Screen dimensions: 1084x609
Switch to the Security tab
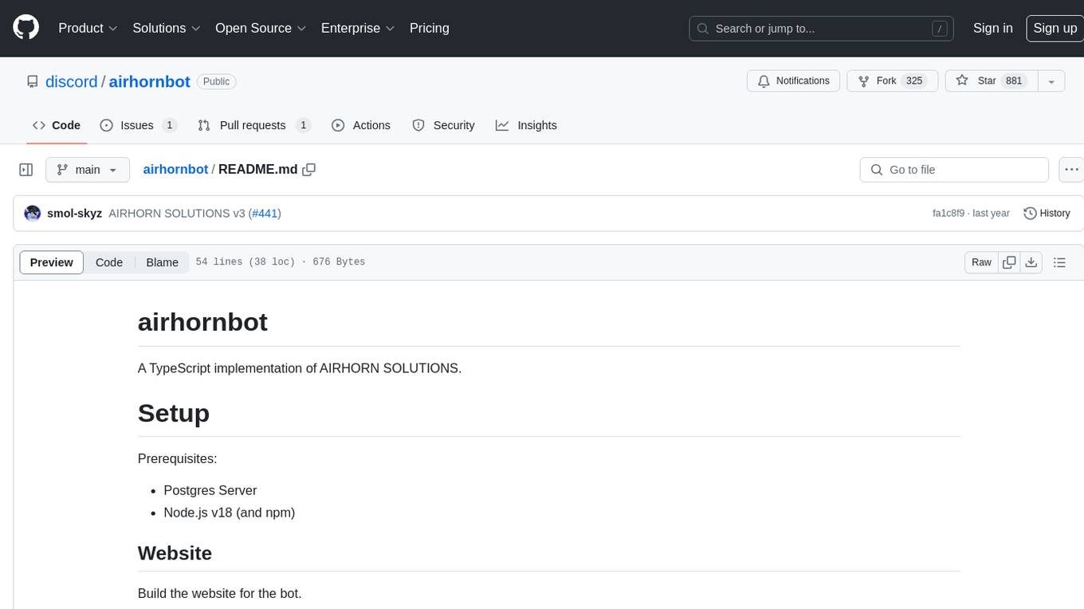point(443,125)
